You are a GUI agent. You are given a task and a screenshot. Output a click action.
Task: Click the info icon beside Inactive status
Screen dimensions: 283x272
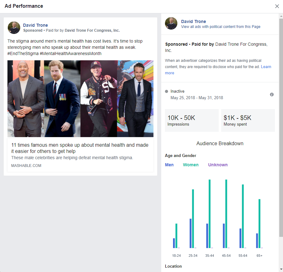pos(272,95)
